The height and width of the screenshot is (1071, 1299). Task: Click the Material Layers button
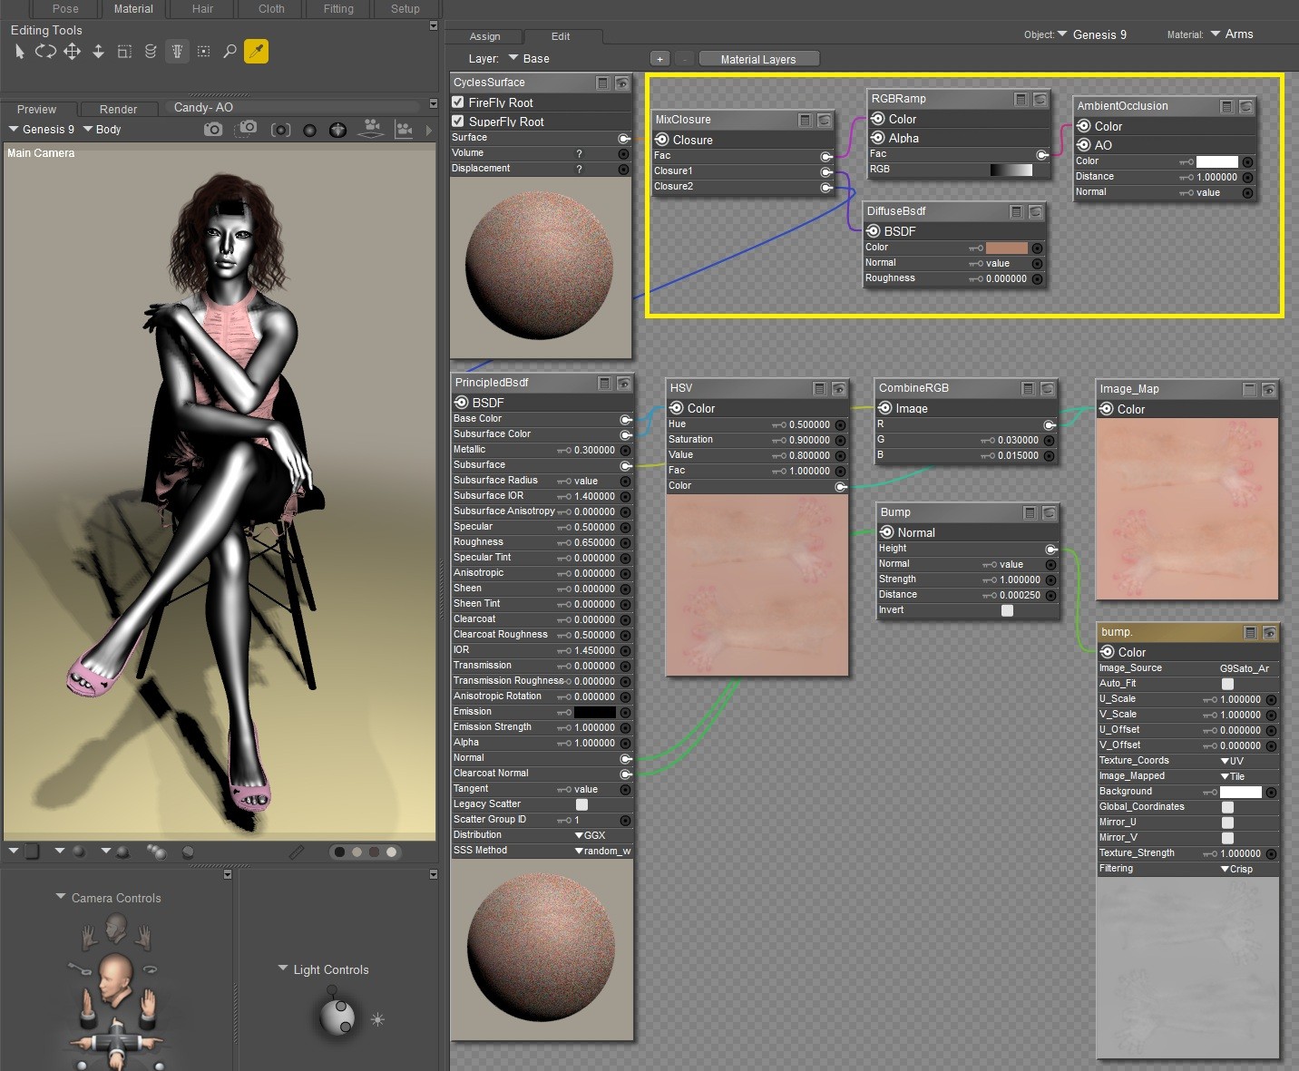pos(758,59)
